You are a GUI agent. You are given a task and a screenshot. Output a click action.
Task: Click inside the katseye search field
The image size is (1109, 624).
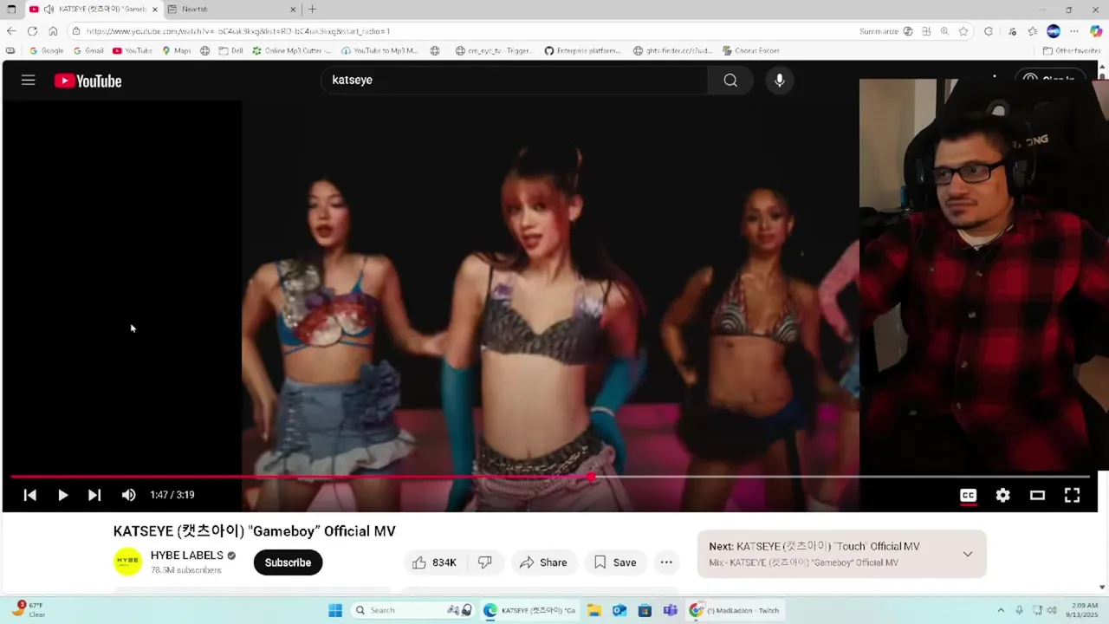[516, 80]
